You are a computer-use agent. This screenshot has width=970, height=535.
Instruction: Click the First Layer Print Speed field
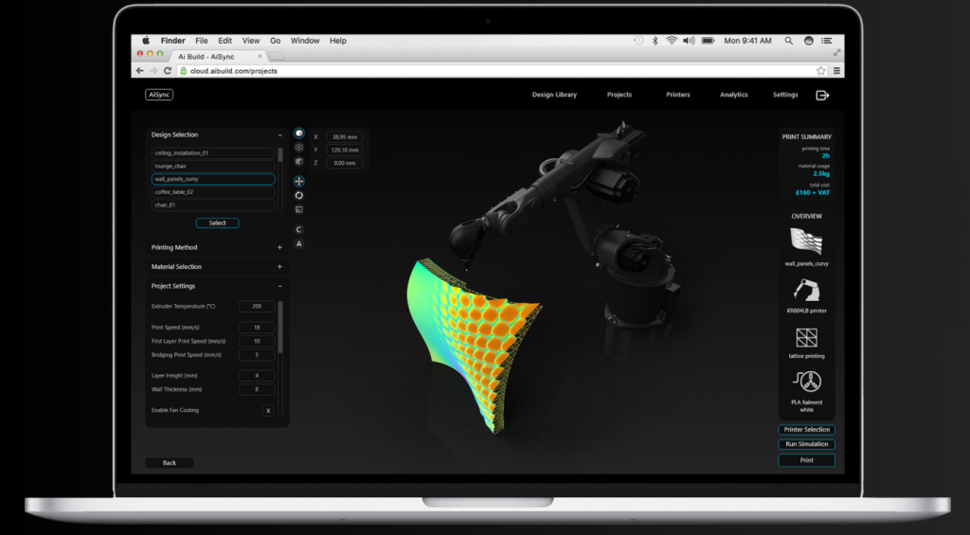tap(257, 342)
